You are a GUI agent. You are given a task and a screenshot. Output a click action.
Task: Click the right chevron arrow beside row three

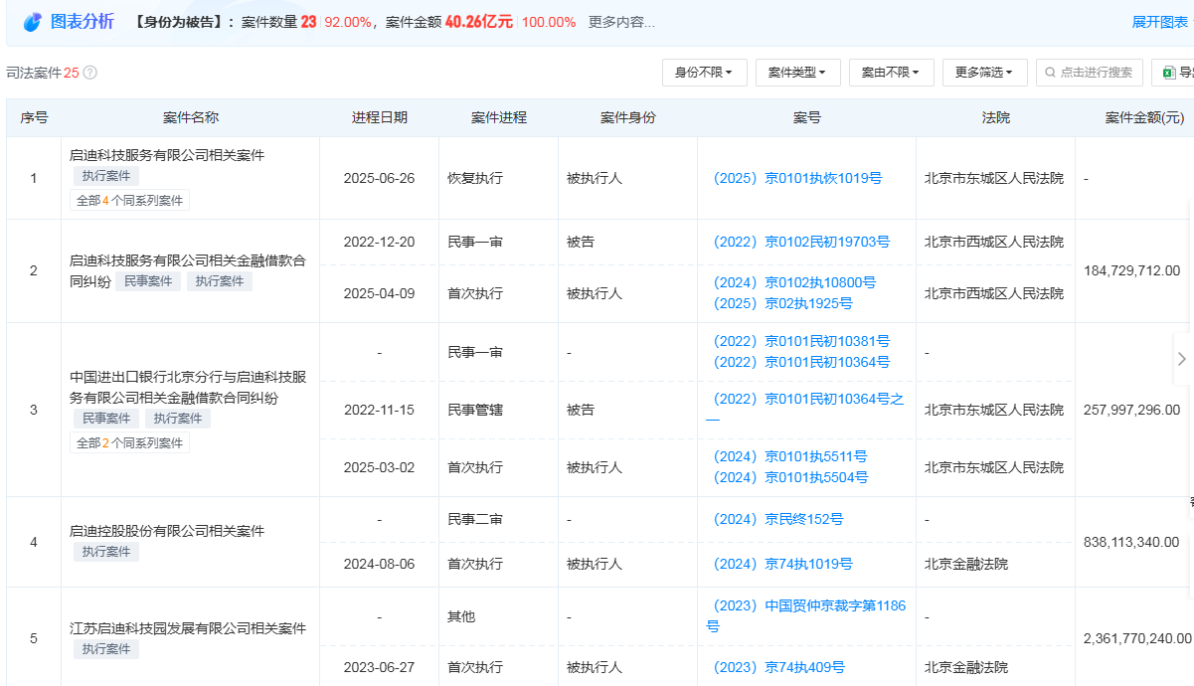(1182, 358)
